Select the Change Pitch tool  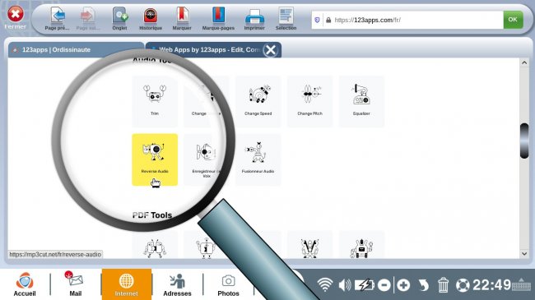tap(309, 101)
